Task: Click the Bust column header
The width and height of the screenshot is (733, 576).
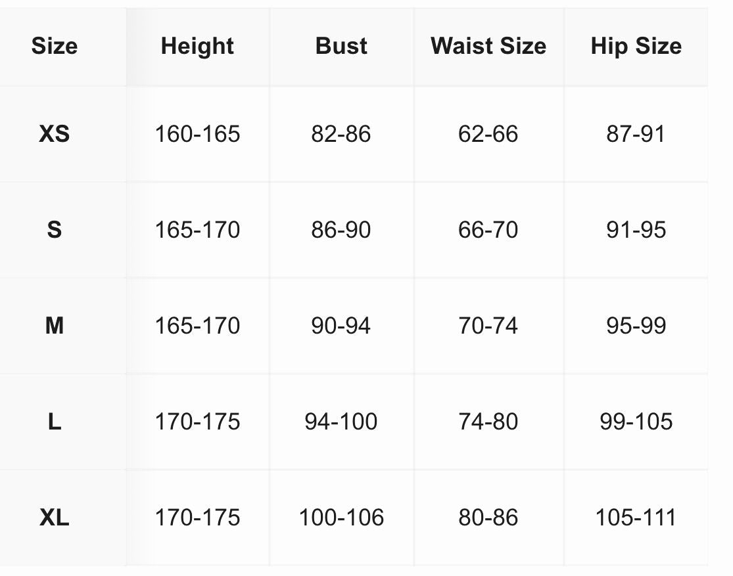Action: click(341, 46)
